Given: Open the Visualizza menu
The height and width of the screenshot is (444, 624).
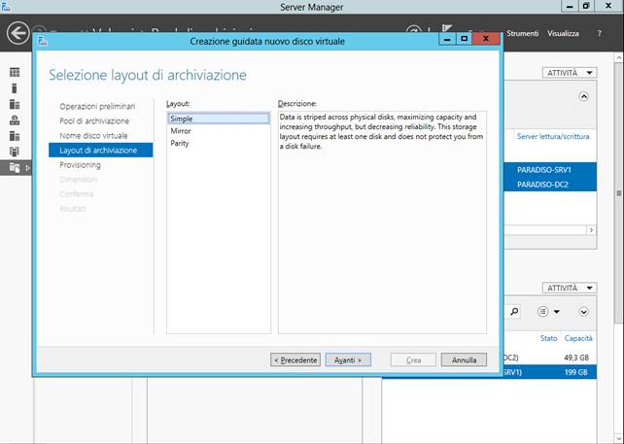Looking at the screenshot, I should coord(563,33).
